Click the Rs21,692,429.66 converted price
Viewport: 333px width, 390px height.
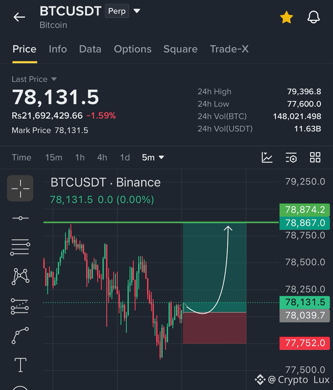(x=47, y=116)
